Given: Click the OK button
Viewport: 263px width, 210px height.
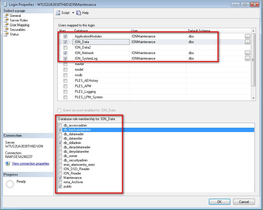Looking at the screenshot, I should pyautogui.click(x=219, y=202).
